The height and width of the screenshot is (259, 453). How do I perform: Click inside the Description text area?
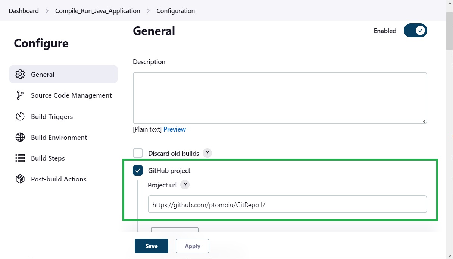click(x=280, y=98)
